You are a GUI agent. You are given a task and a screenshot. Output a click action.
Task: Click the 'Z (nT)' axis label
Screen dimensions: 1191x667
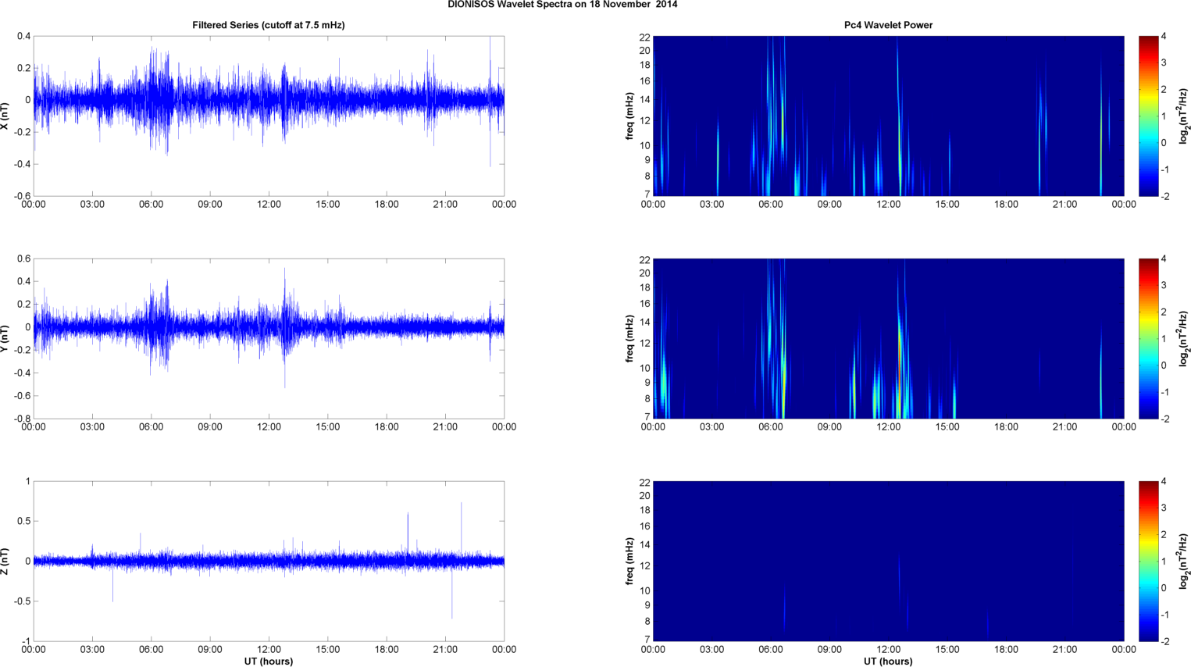pos(5,561)
